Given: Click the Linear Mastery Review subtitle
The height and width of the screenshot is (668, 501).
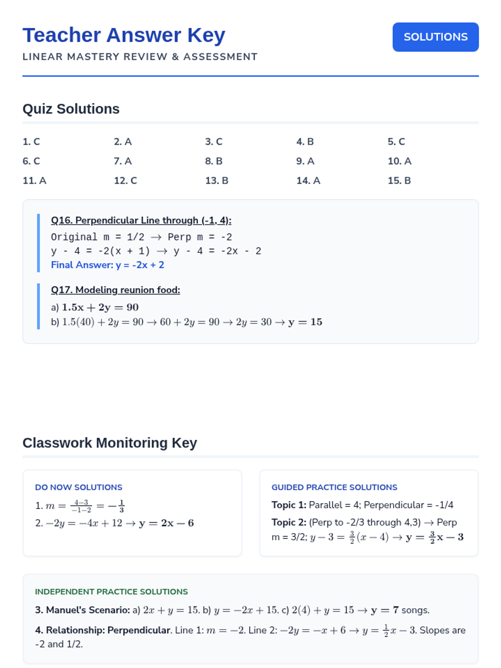Looking at the screenshot, I should click(x=140, y=57).
